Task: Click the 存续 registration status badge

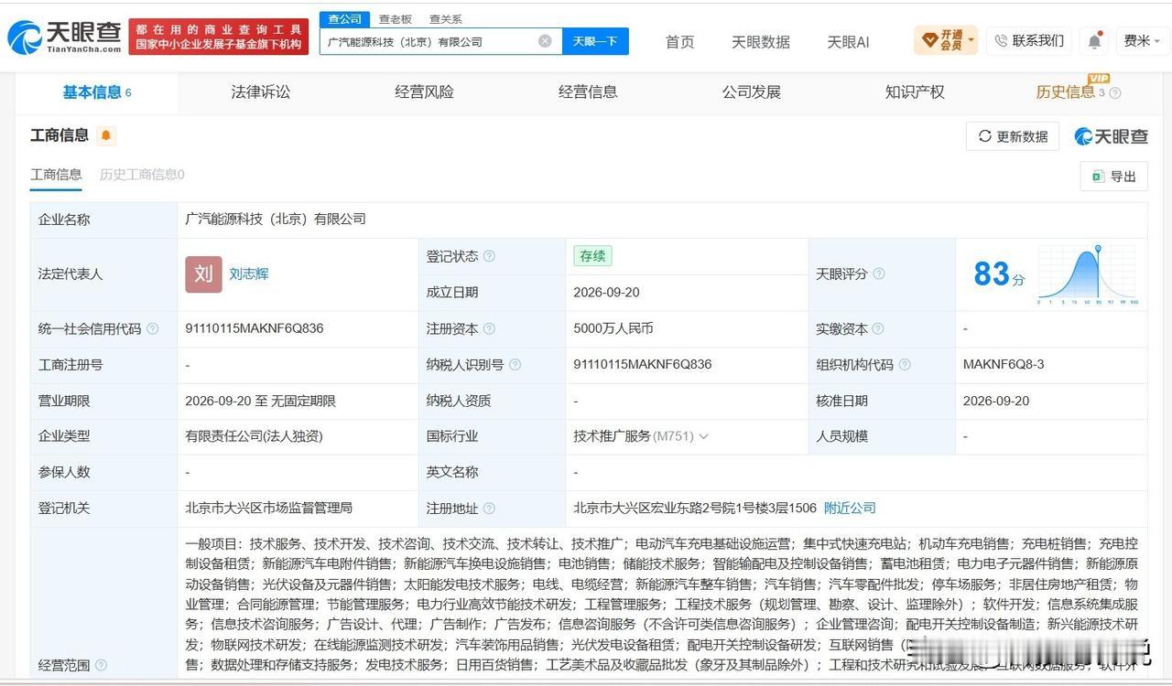Action: pyautogui.click(x=592, y=256)
